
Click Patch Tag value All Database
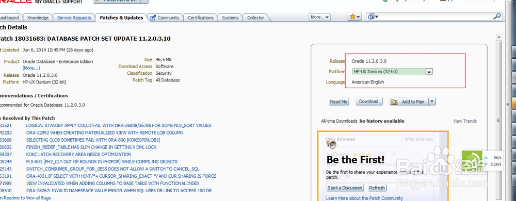click(168, 80)
